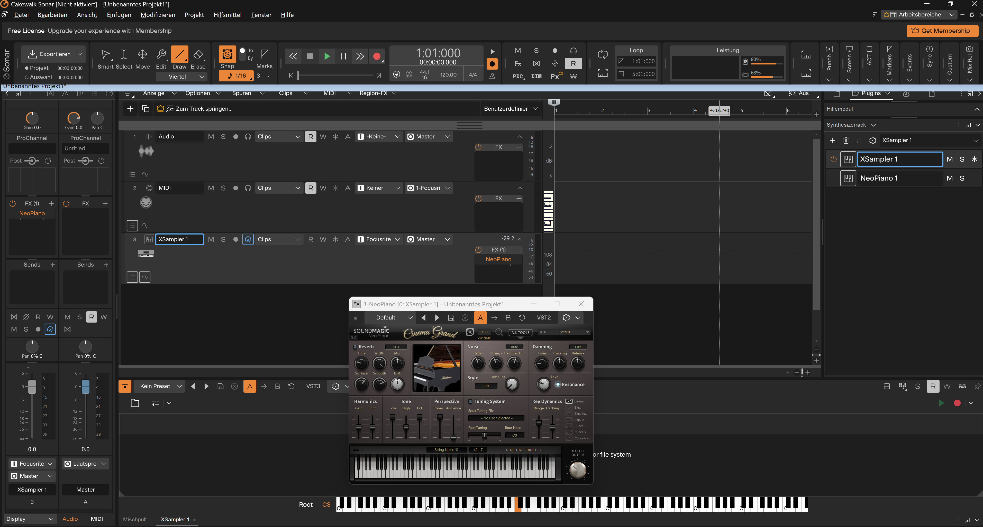The image size is (983, 527).
Task: Expand XSampler 1 track output Master dropdown
Action: [447, 239]
